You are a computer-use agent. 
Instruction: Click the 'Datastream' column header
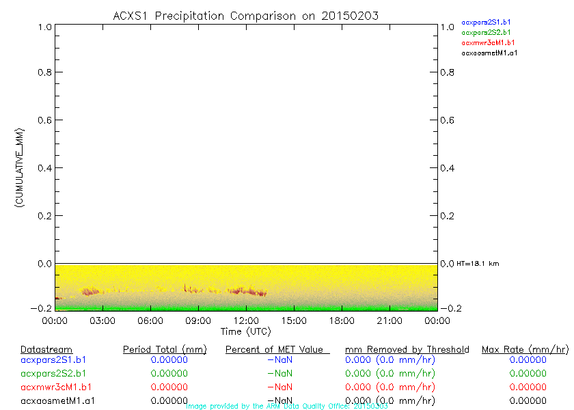coord(46,349)
